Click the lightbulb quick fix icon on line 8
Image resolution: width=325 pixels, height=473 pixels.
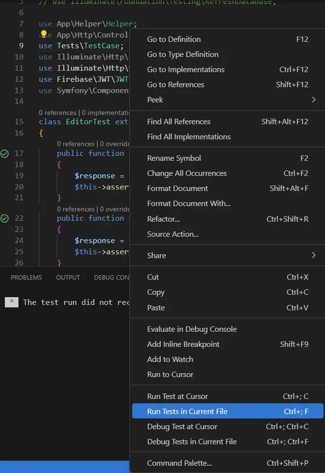44,34
